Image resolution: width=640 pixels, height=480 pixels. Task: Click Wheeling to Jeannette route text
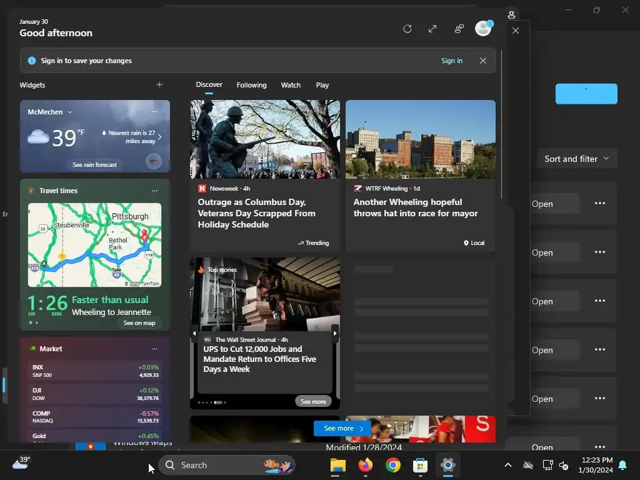tap(111, 312)
